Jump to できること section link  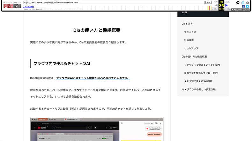click(x=190, y=32)
